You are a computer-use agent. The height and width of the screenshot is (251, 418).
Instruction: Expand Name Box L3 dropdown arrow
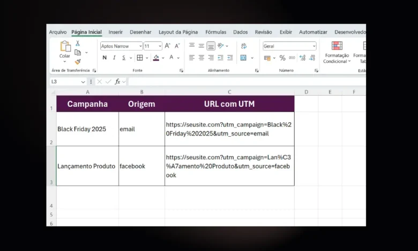pos(83,82)
